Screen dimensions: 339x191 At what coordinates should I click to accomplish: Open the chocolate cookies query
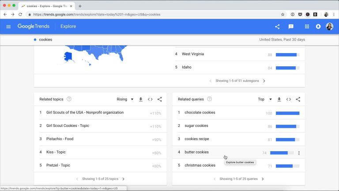[200, 112]
